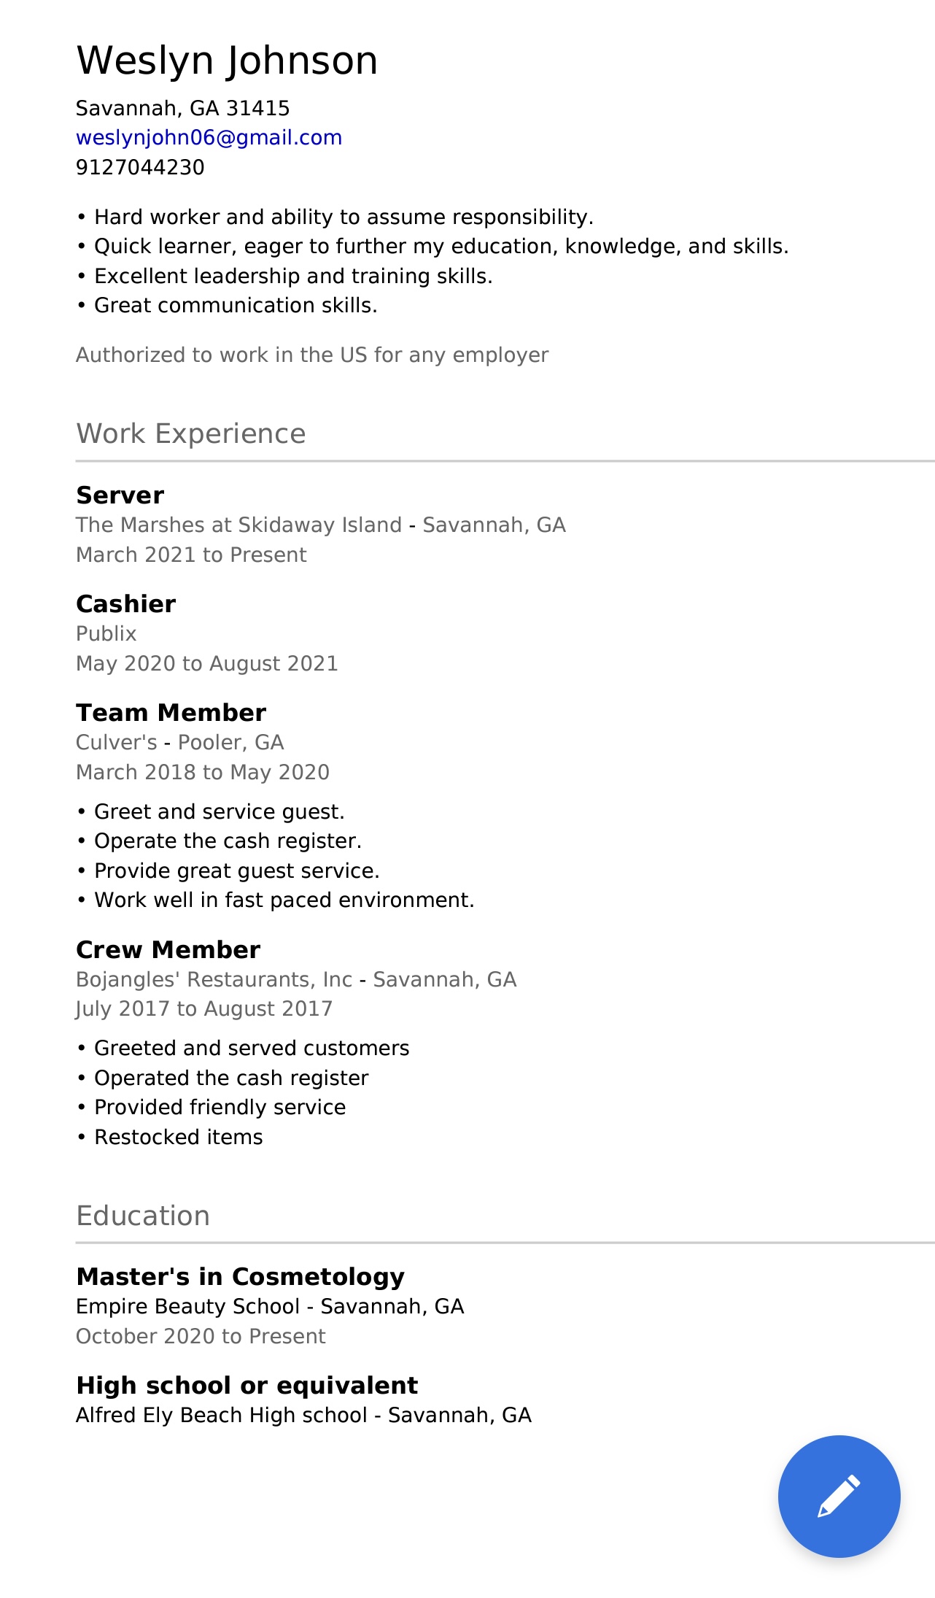935x1598 pixels.
Task: Click the Savannah, GA 31415 address line
Action: click(182, 109)
